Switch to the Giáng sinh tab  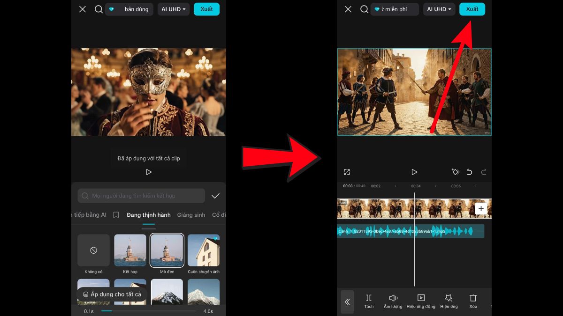click(191, 215)
